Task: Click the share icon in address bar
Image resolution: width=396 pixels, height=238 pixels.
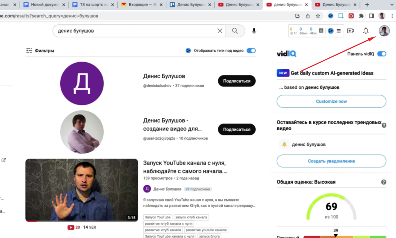Action: 308,16
